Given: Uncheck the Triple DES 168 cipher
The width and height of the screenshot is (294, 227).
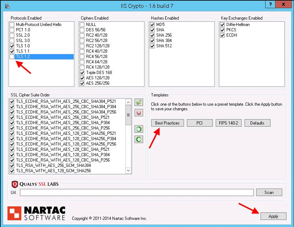Looking at the screenshot, I should [x=82, y=73].
